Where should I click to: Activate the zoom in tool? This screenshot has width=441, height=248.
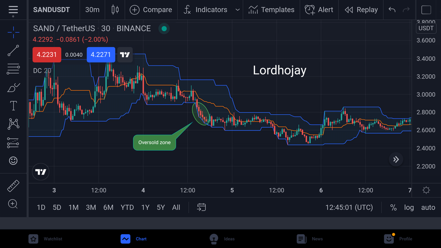click(x=13, y=204)
